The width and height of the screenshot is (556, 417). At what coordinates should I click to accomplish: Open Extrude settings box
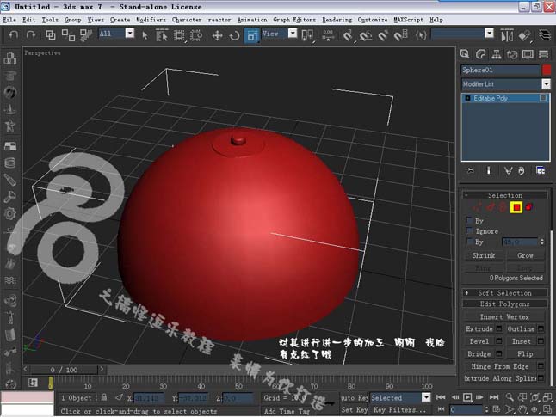point(499,328)
